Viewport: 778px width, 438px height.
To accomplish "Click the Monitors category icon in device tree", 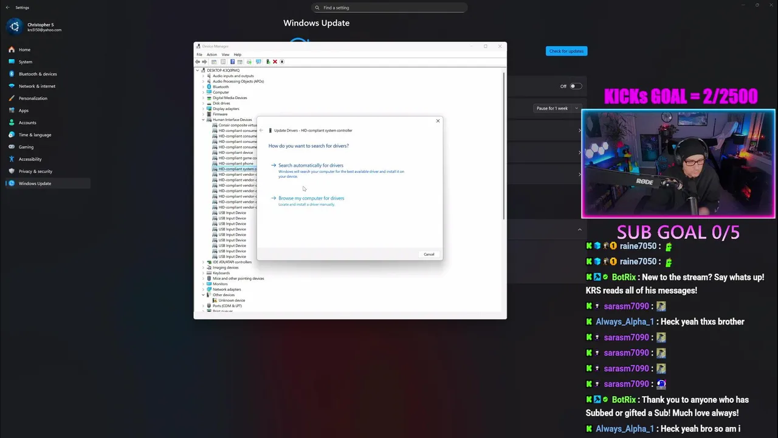I will (209, 284).
